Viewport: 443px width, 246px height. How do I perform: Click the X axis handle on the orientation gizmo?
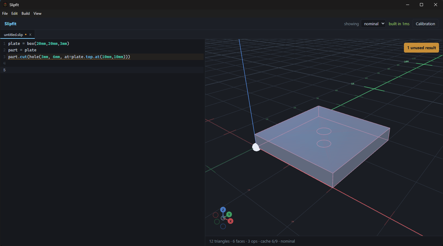230,221
